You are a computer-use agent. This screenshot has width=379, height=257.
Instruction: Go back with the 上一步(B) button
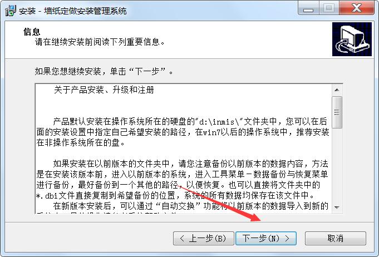204,239
